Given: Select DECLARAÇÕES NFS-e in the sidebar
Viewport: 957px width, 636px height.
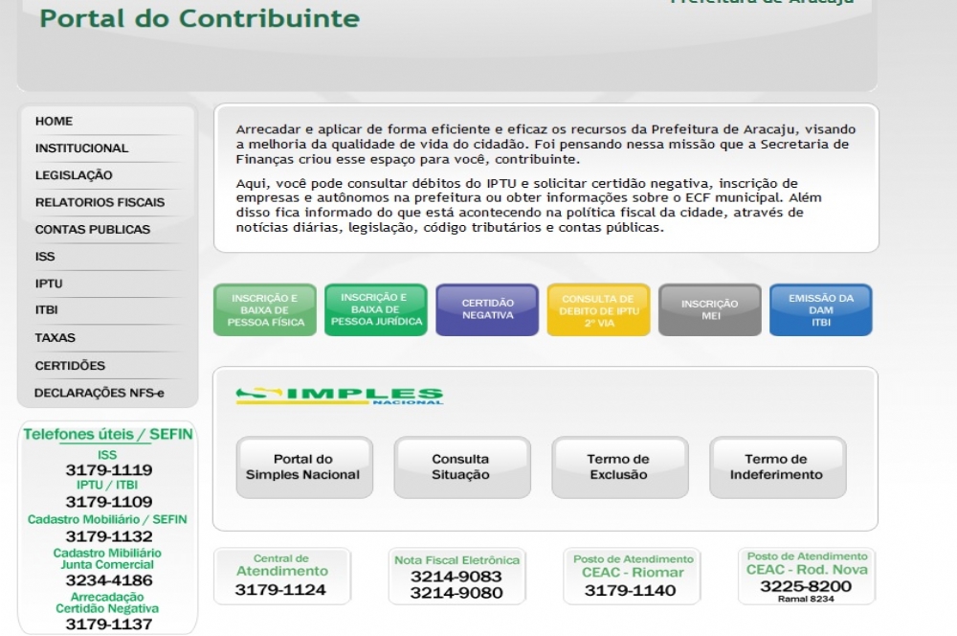Looking at the screenshot, I should (x=99, y=393).
